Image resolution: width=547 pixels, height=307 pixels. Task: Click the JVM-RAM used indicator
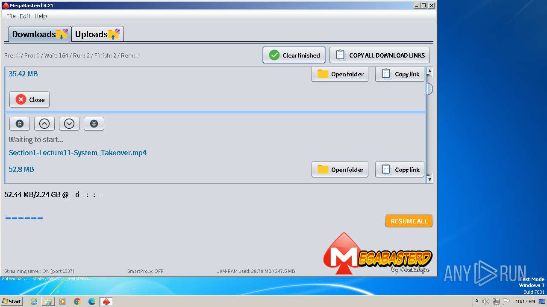pos(256,271)
